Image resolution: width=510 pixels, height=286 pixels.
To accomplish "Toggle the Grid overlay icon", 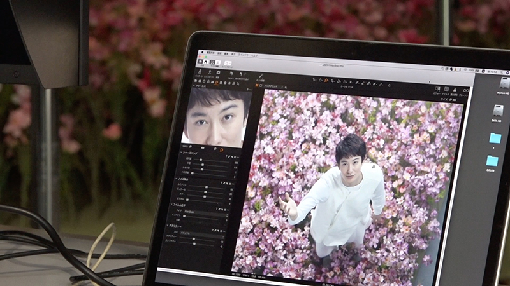I will (446, 89).
